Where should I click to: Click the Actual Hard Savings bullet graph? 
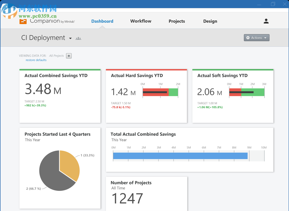160,92
